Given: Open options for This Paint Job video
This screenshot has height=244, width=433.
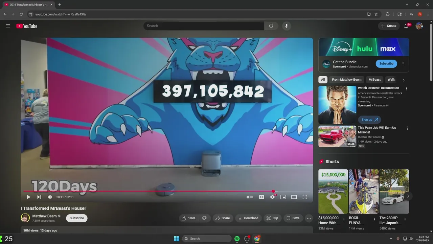Looking at the screenshot, I should coord(407,128).
